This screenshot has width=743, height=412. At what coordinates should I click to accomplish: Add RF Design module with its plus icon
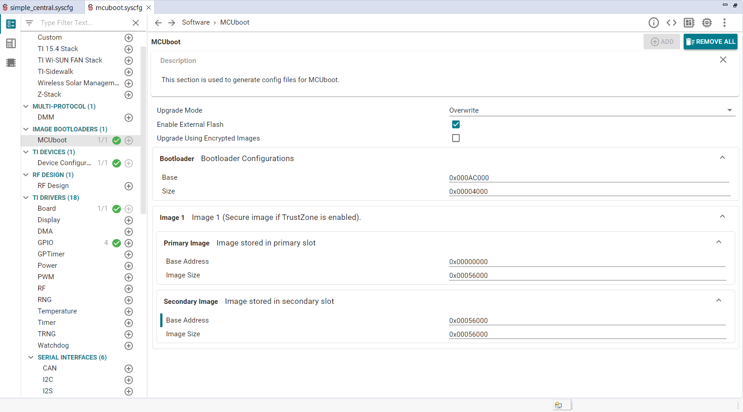129,186
